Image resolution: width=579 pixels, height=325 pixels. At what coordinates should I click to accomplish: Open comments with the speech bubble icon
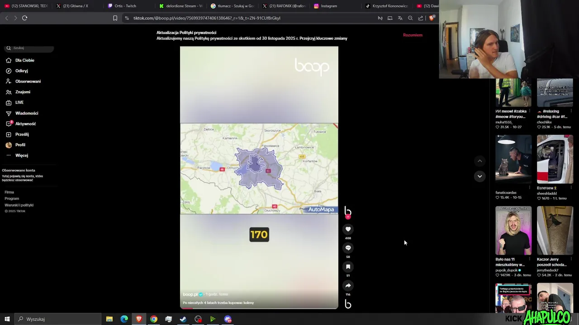click(348, 248)
